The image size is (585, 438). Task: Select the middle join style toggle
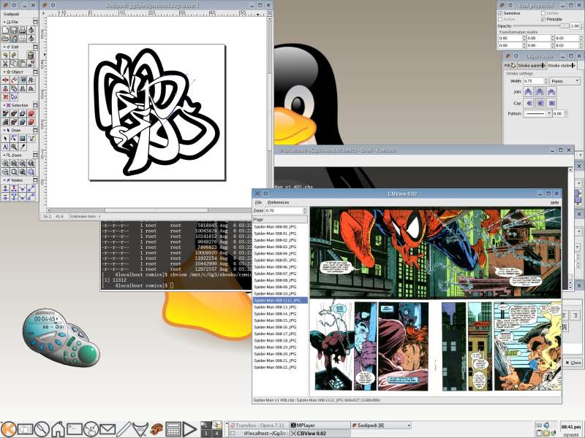click(540, 92)
